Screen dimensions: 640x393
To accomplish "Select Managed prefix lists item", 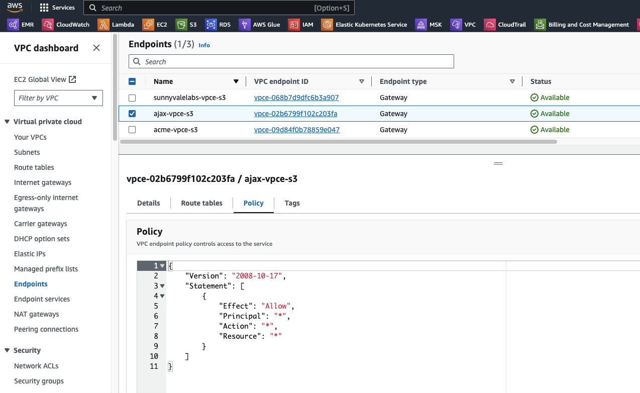I will point(46,269).
